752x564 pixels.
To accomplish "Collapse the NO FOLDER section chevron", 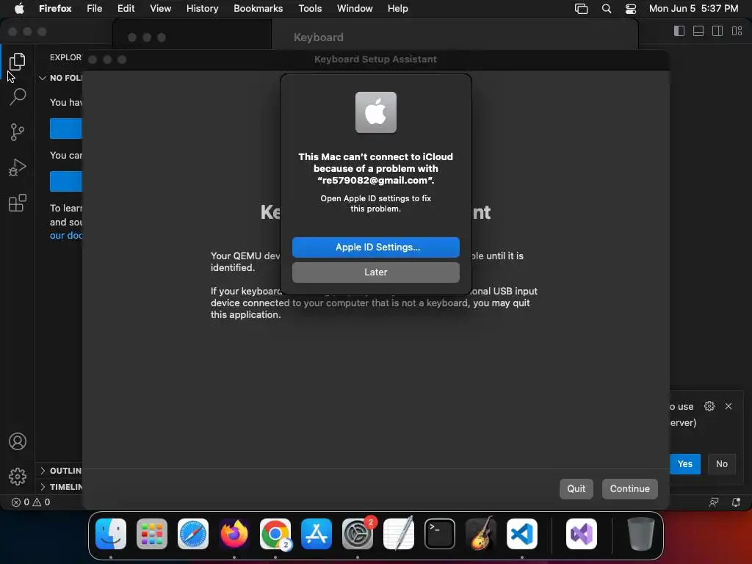I will (42, 78).
